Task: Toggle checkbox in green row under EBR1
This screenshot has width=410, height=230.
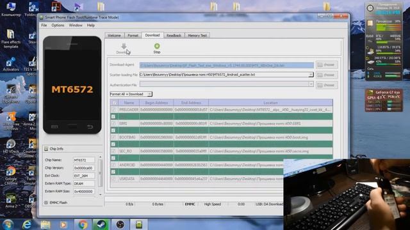Action: (x=113, y=130)
